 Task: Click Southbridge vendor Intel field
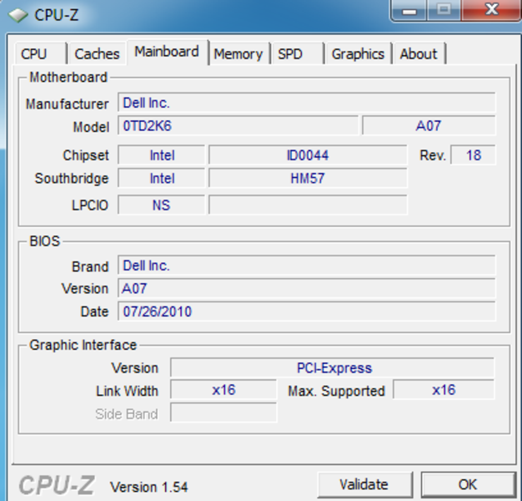pyautogui.click(x=162, y=178)
